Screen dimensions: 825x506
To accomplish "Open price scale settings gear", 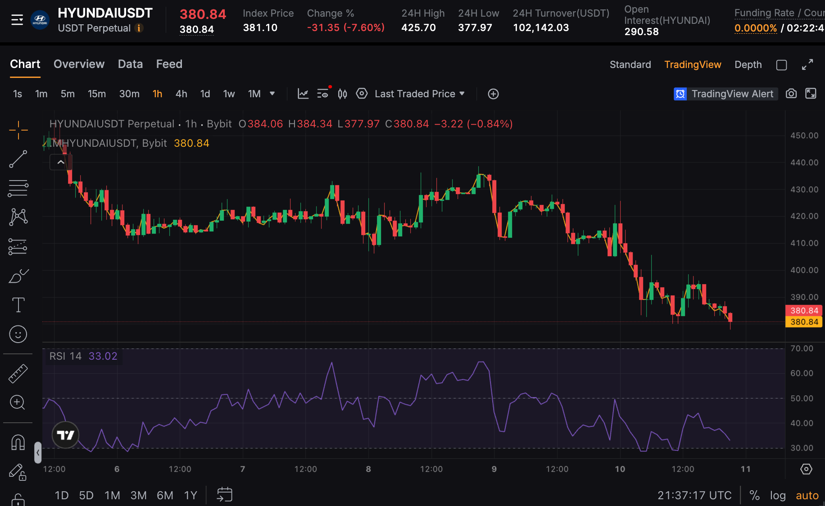I will (x=806, y=469).
